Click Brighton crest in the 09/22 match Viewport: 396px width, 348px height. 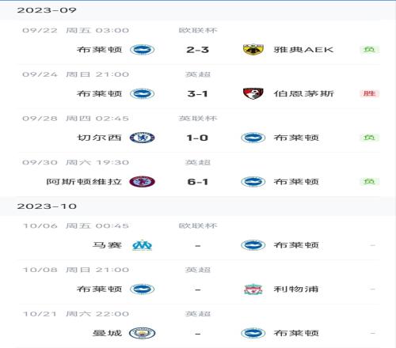coord(142,50)
